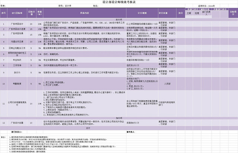Select the 日常企划配合工作 KPI cell
The image size is (238, 153).
click(17, 48)
